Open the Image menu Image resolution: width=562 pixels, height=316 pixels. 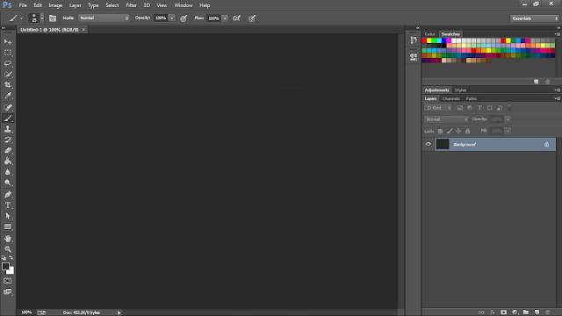(55, 5)
